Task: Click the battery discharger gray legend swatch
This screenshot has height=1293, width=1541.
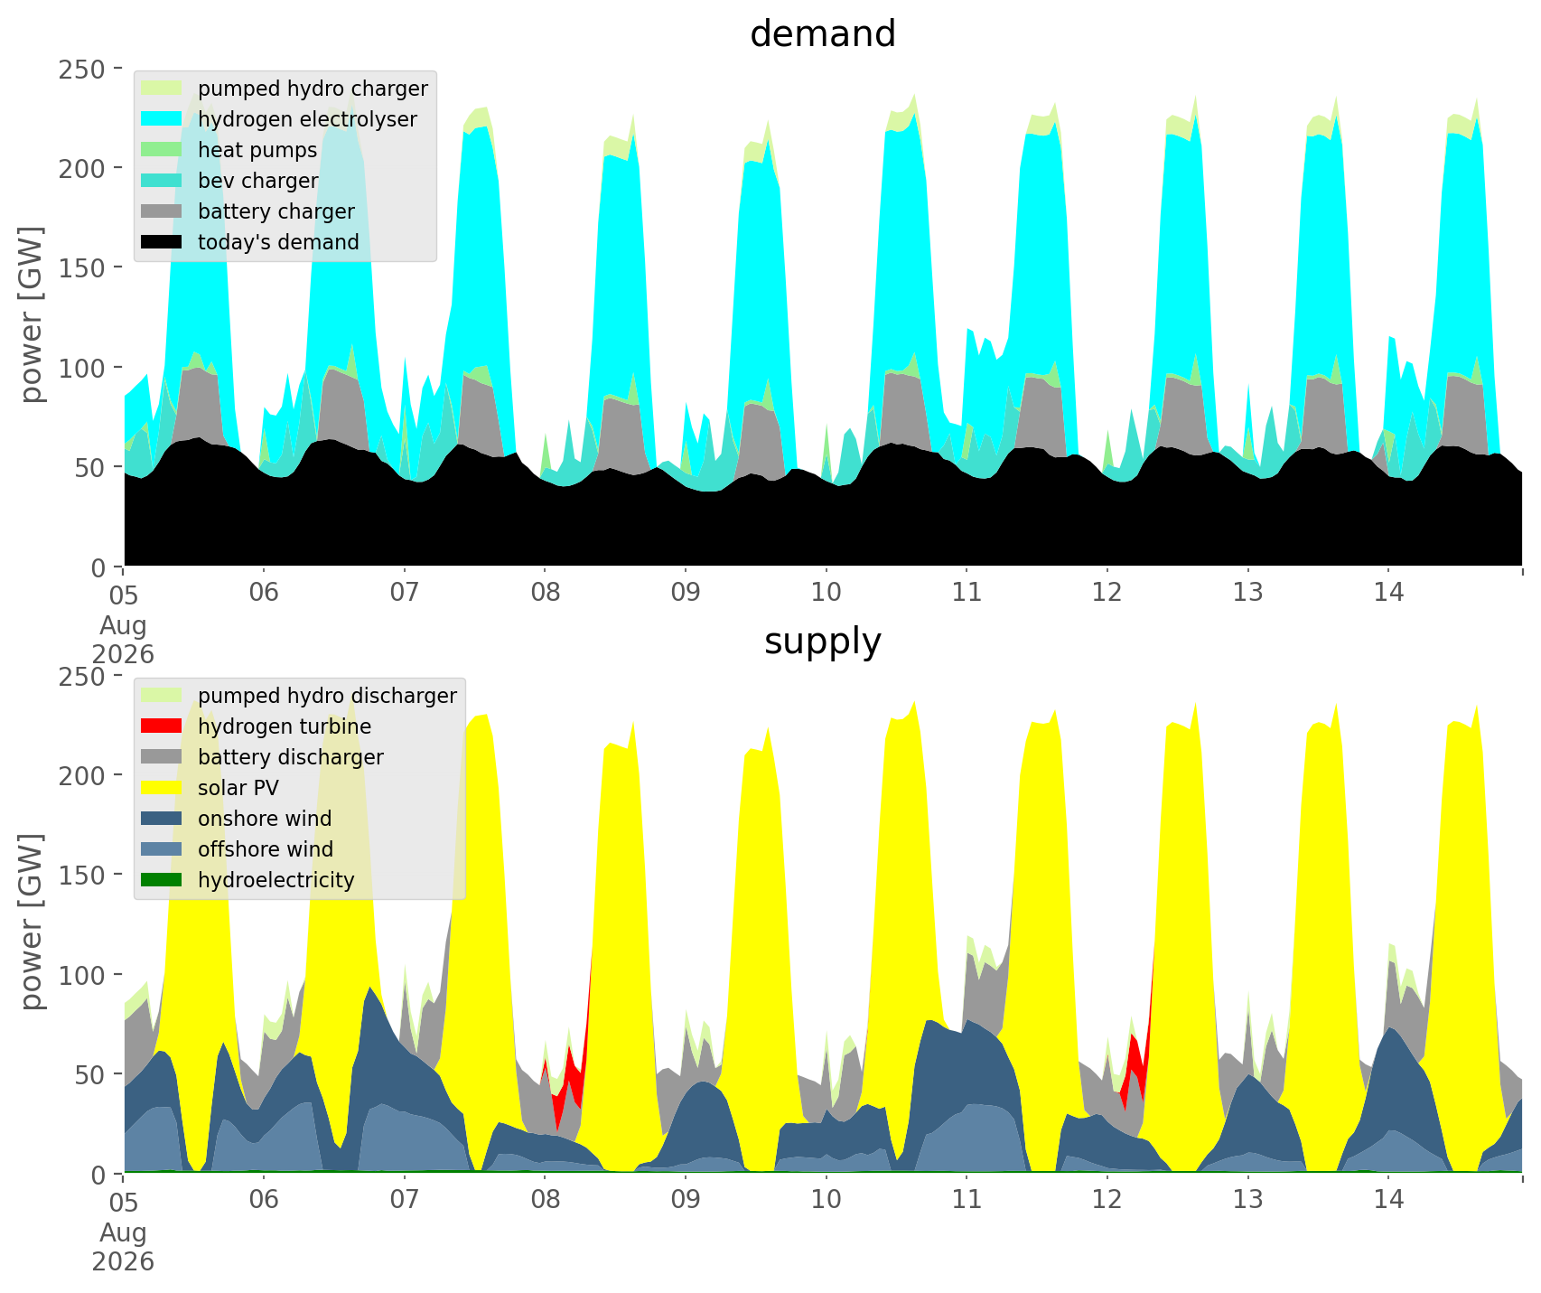Action: tap(163, 756)
